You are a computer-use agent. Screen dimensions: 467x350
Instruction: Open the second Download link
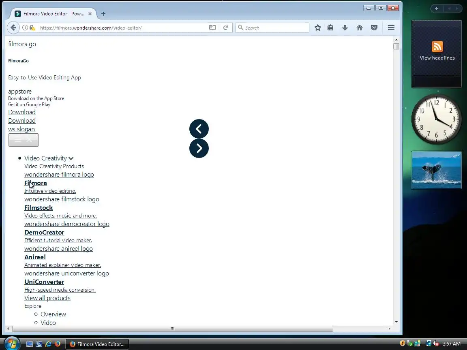[x=22, y=121]
